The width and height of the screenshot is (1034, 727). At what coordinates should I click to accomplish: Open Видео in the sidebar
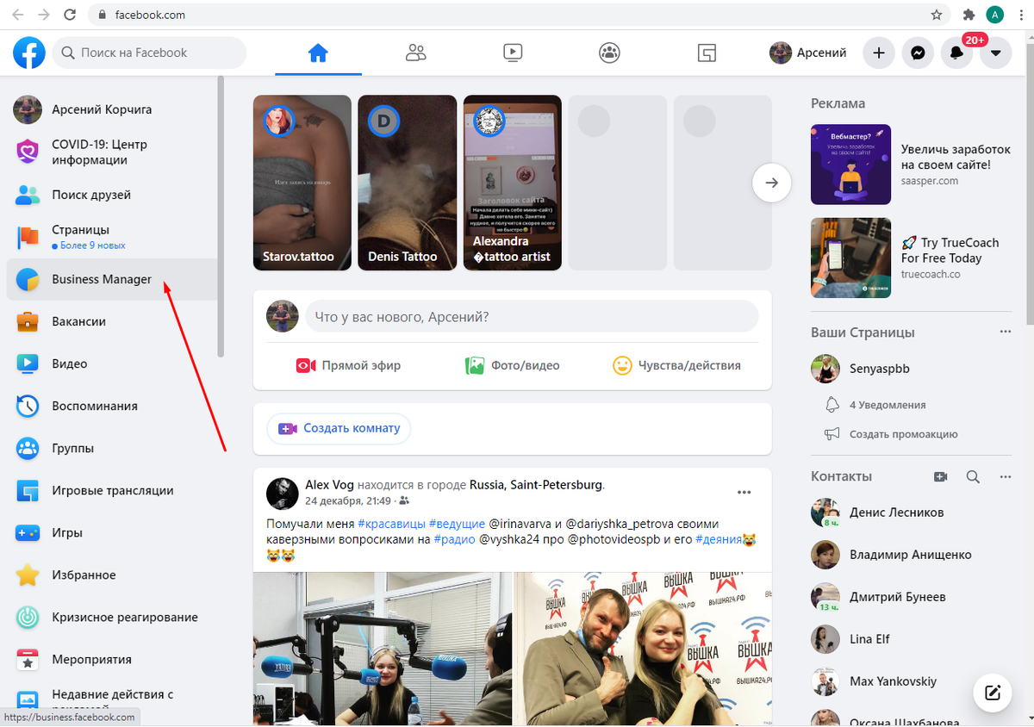pos(110,363)
